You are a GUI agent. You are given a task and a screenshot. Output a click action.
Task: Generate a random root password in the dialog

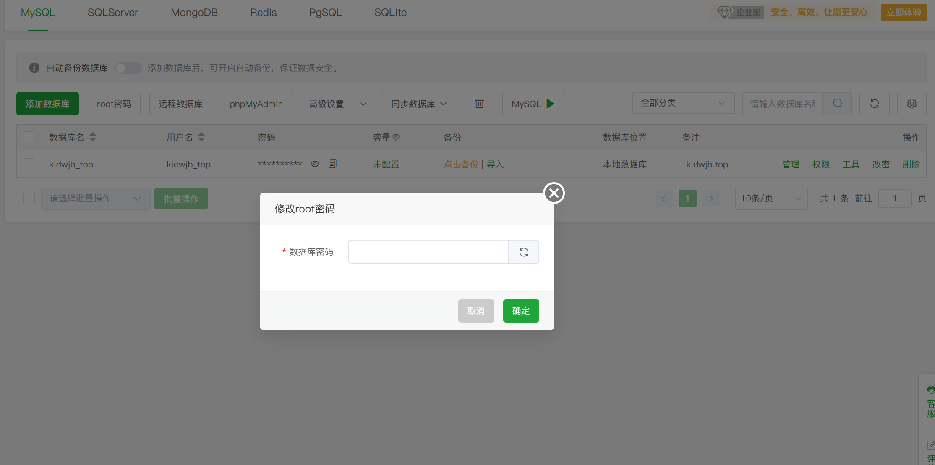coord(523,252)
